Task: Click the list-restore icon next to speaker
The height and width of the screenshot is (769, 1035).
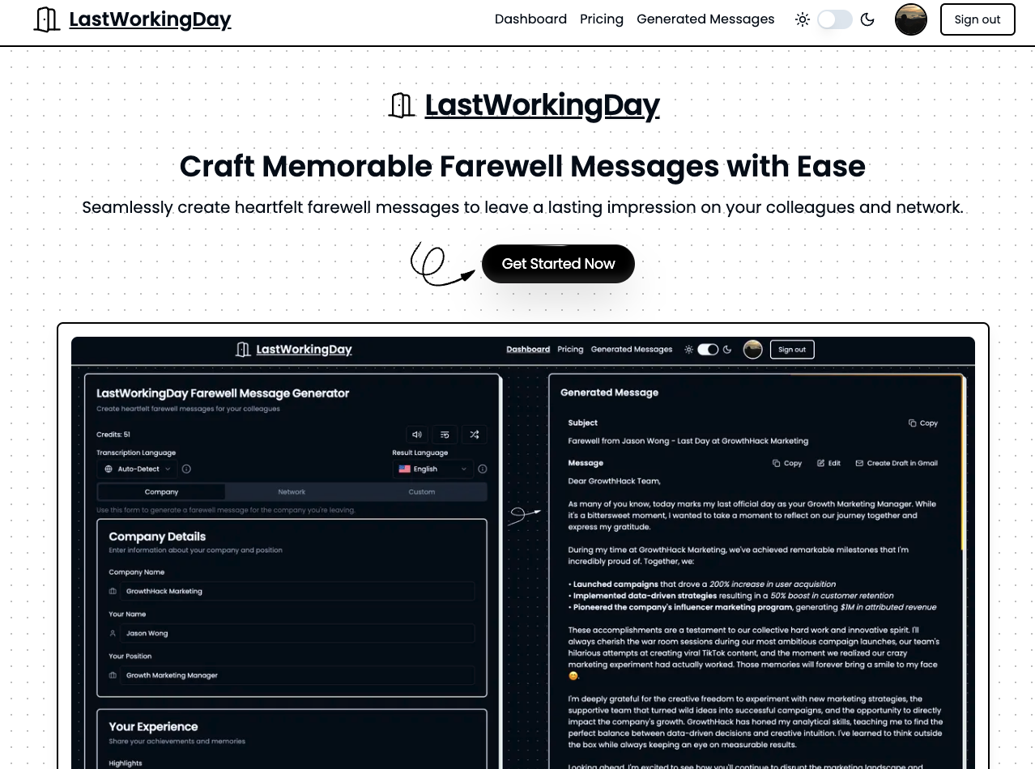Action: 445,435
